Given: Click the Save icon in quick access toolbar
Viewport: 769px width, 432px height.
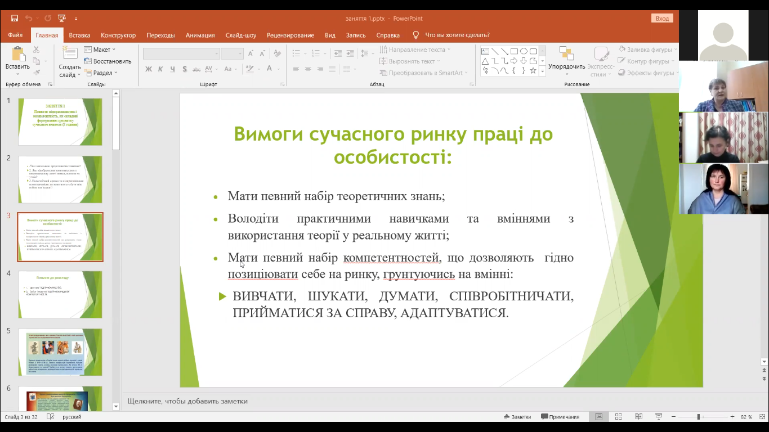Looking at the screenshot, I should coord(15,19).
